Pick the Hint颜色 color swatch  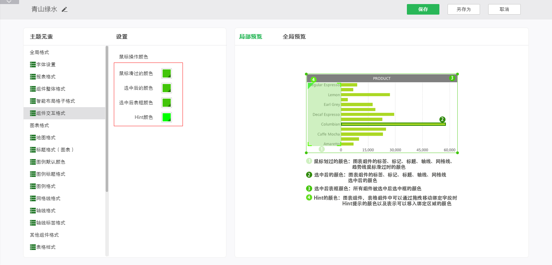pos(166,117)
